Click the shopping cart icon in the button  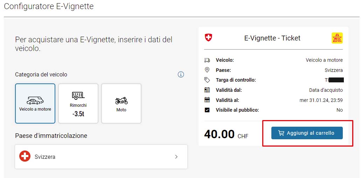coord(281,133)
